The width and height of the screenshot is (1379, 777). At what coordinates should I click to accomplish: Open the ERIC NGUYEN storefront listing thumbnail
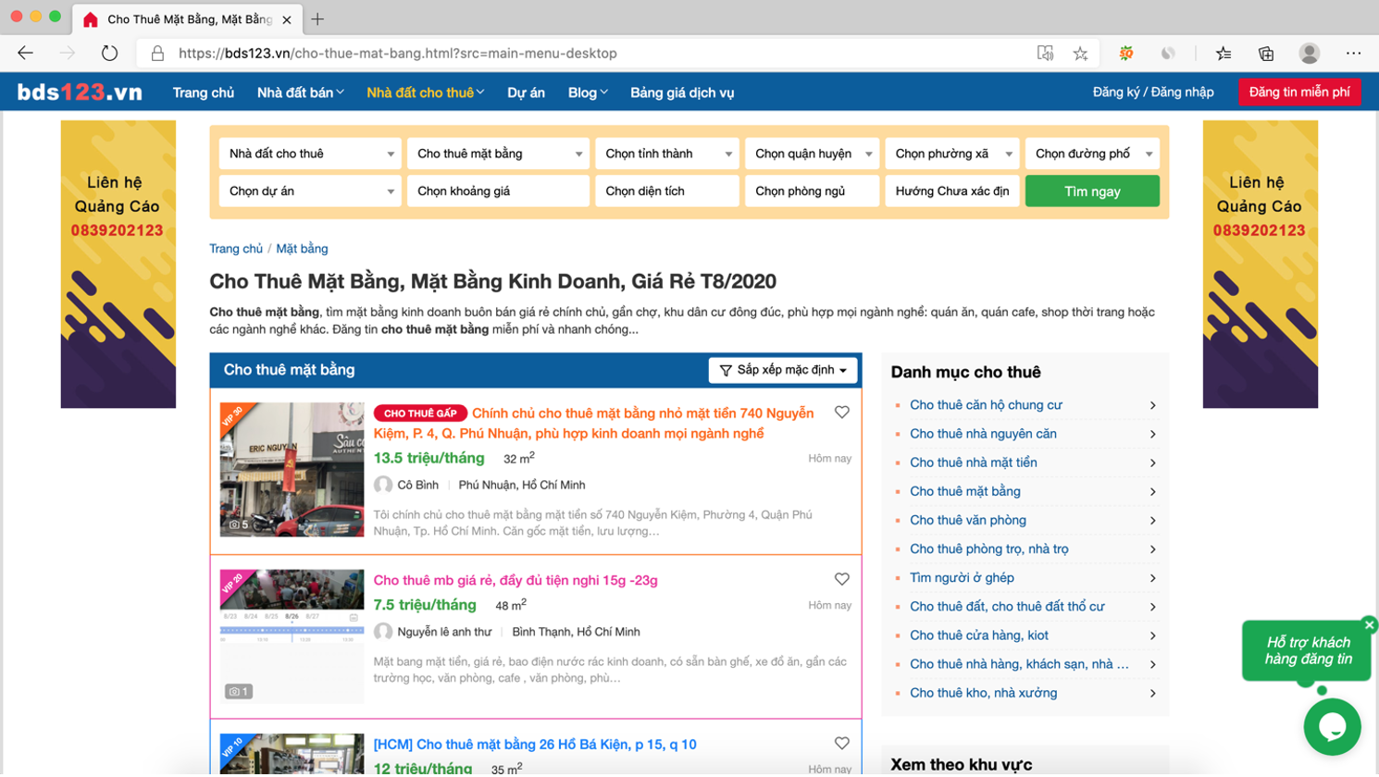click(292, 469)
